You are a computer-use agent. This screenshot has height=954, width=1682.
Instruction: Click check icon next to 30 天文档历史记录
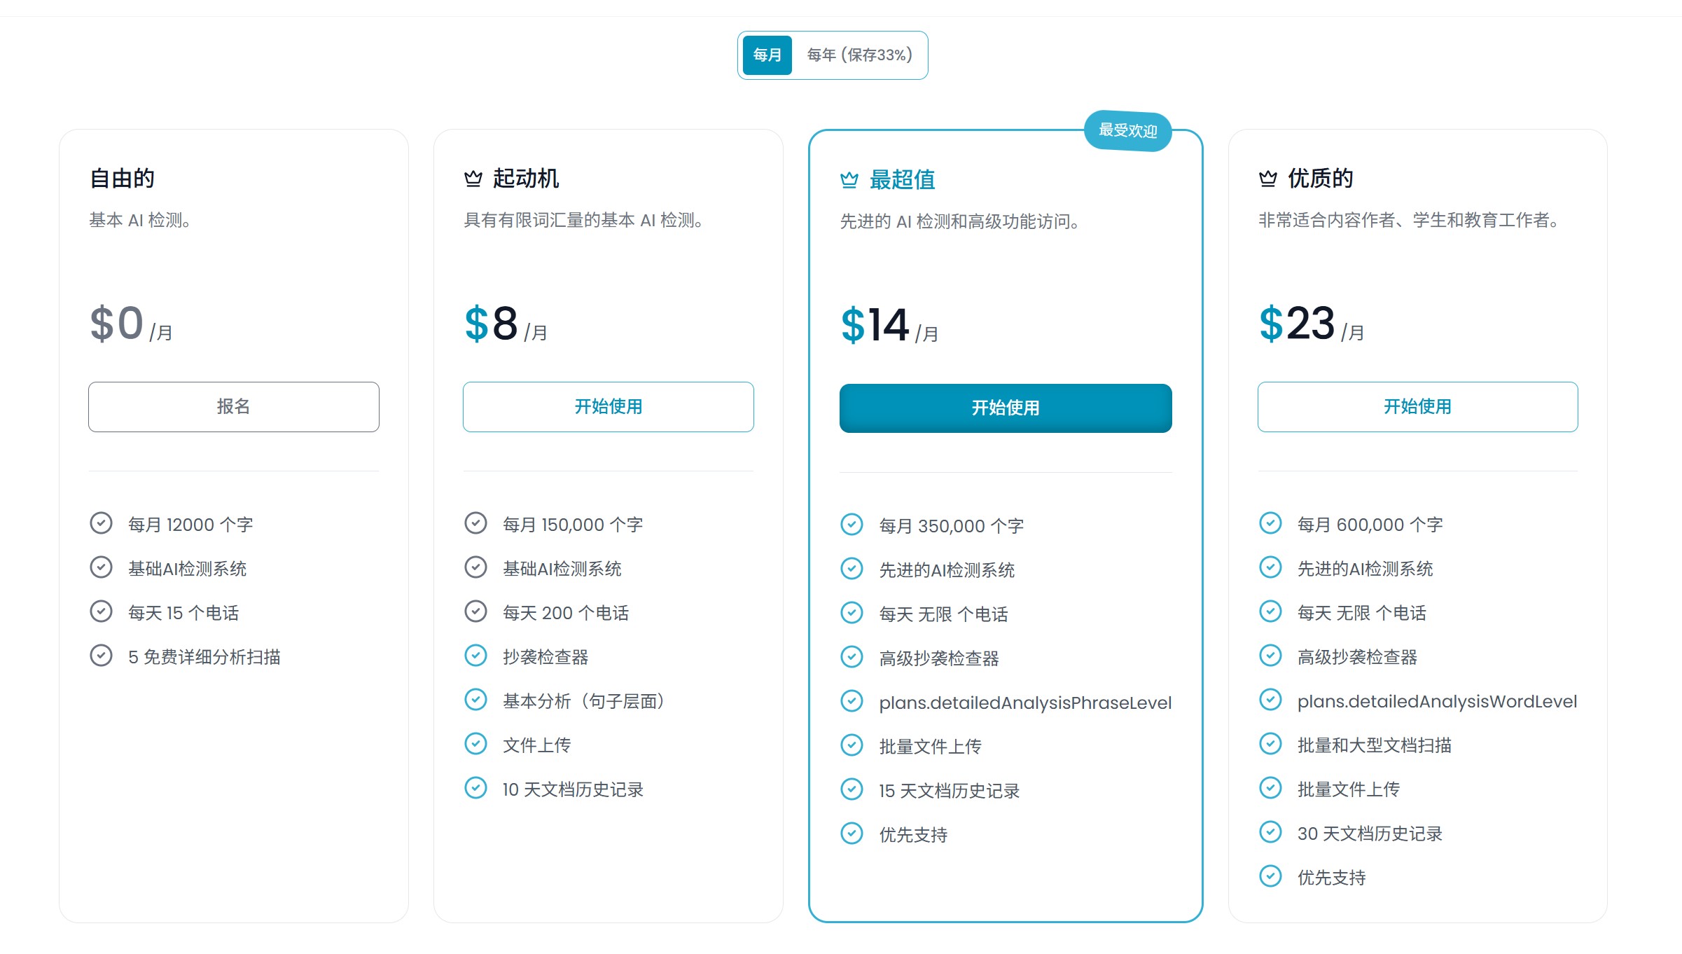click(x=1270, y=832)
